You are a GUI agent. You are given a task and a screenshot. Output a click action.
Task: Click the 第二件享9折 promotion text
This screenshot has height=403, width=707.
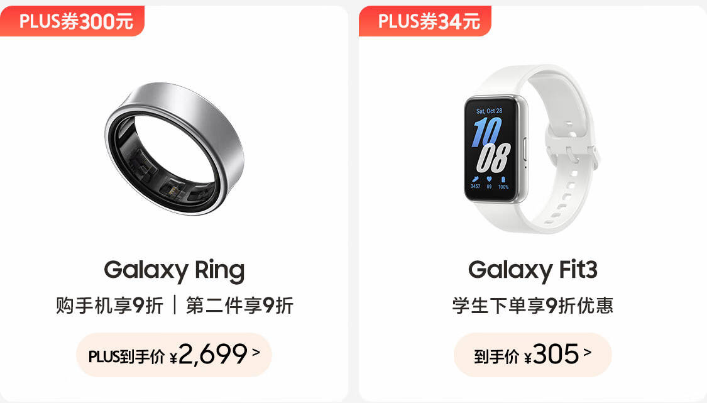[x=239, y=306]
